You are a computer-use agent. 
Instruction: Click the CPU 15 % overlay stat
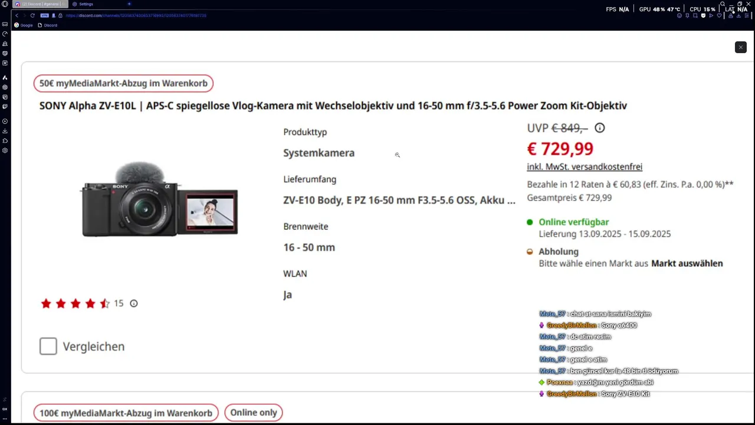pos(703,9)
